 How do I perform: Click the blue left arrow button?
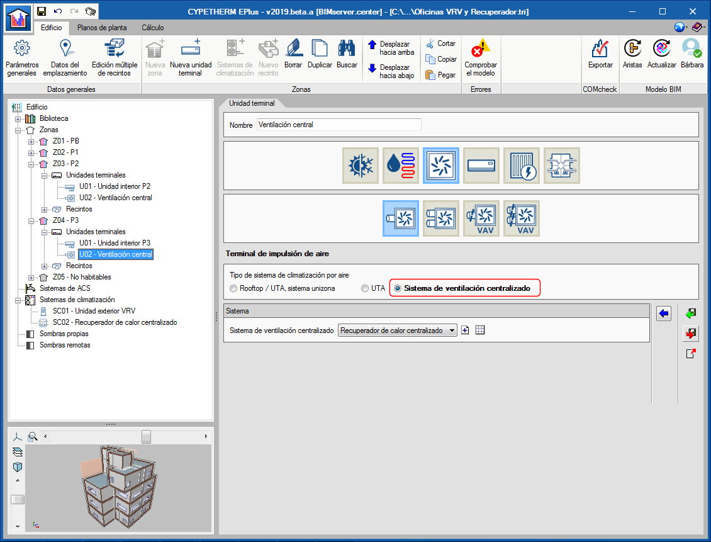(x=664, y=313)
